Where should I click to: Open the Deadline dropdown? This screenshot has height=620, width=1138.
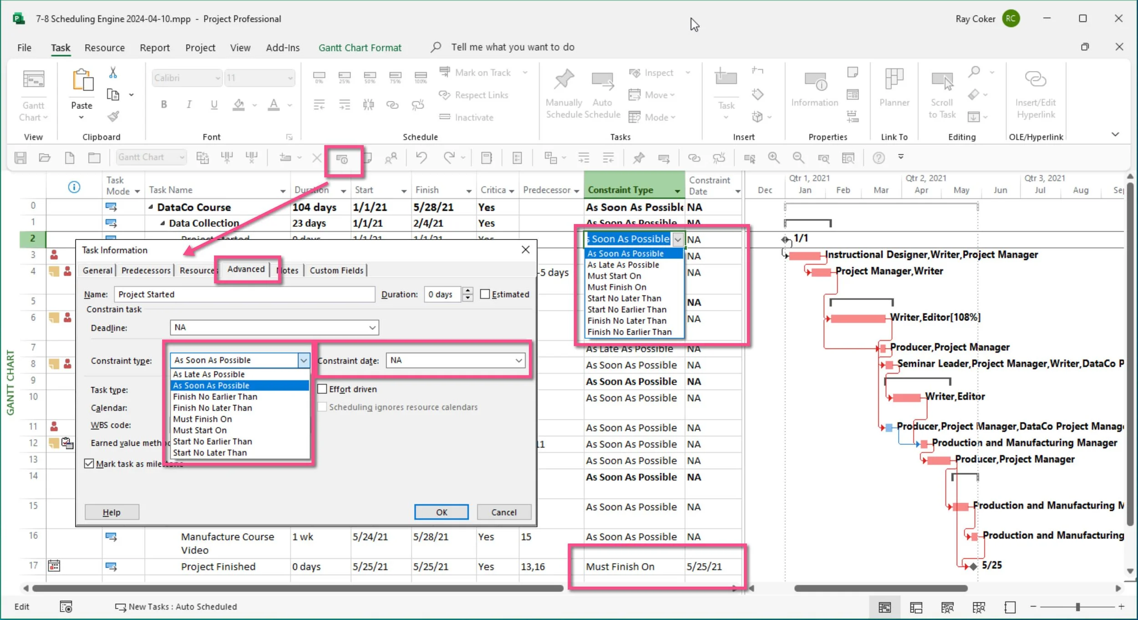[x=372, y=327]
